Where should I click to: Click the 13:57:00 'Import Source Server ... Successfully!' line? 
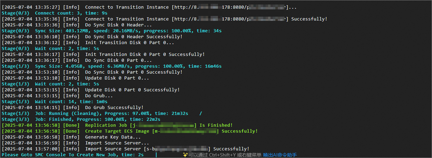click(x=126, y=149)
